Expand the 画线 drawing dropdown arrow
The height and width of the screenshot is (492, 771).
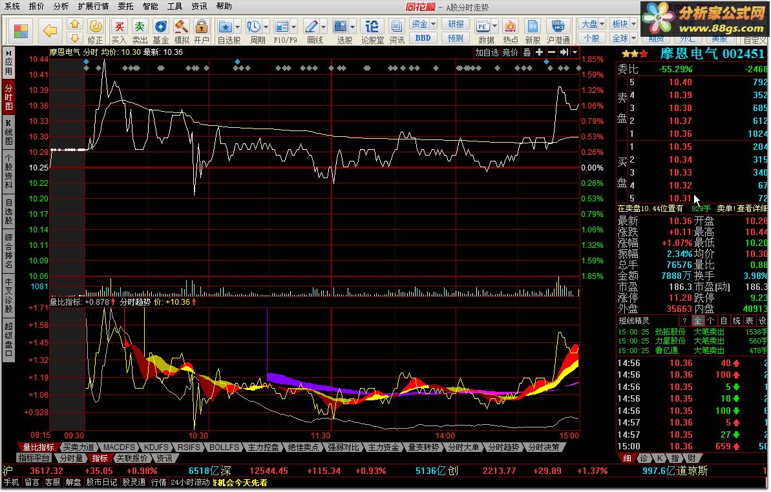point(324,27)
